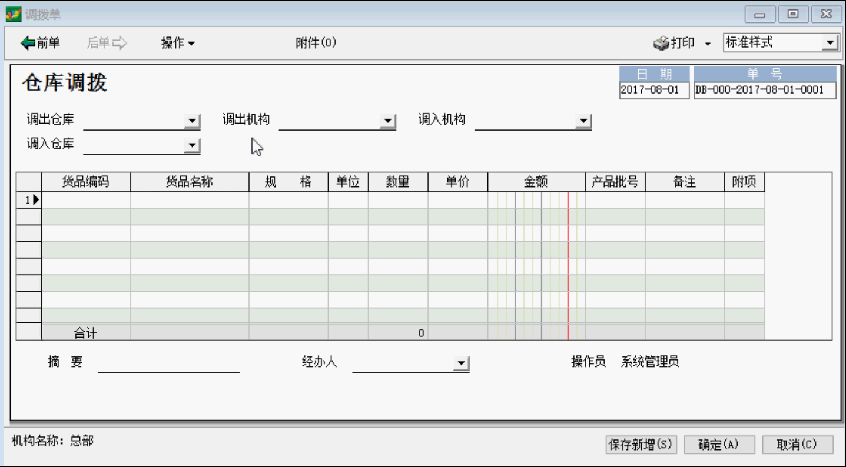Select the 数量 column header
This screenshot has width=846, height=467.
[x=398, y=182]
